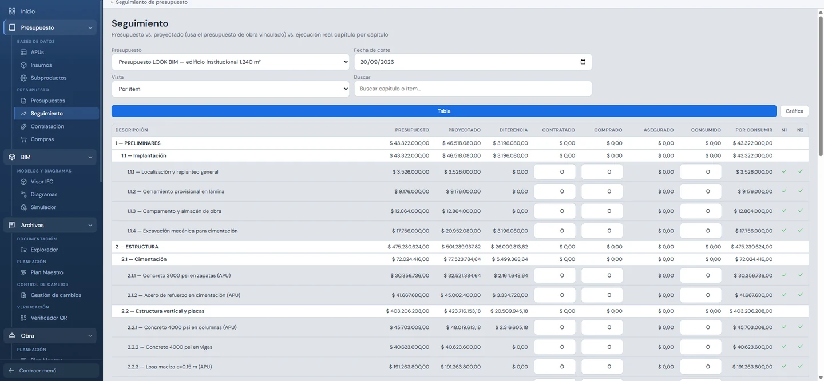
Task: Click the Explorador folder icon
Action: 23,250
